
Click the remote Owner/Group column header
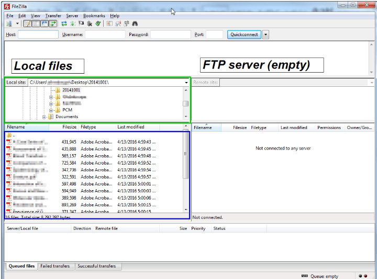[359, 127]
